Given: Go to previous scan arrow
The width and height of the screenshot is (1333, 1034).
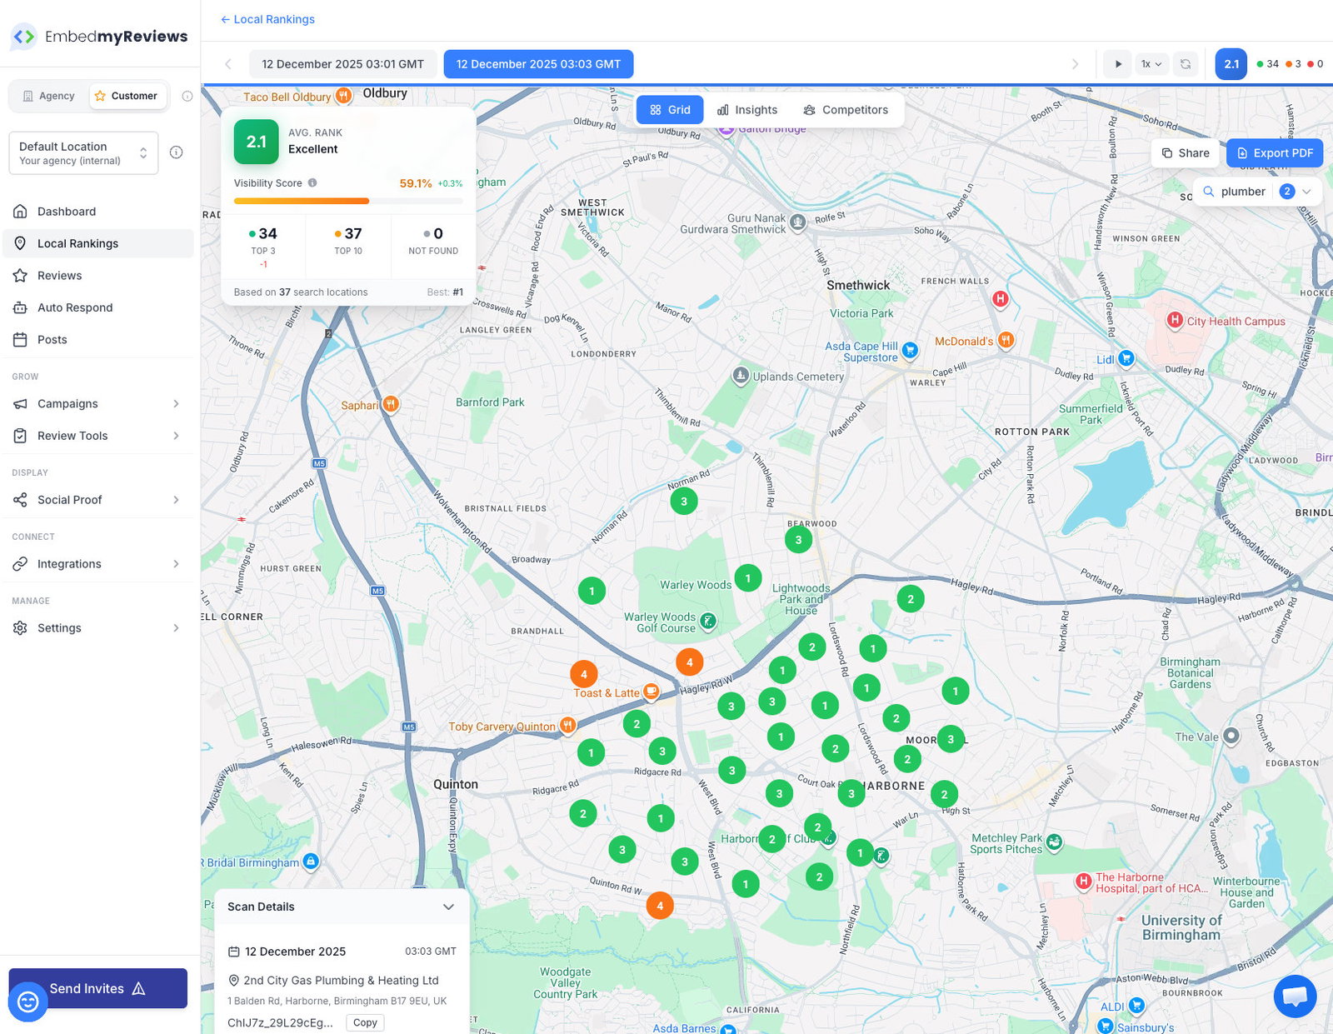Looking at the screenshot, I should [x=228, y=64].
